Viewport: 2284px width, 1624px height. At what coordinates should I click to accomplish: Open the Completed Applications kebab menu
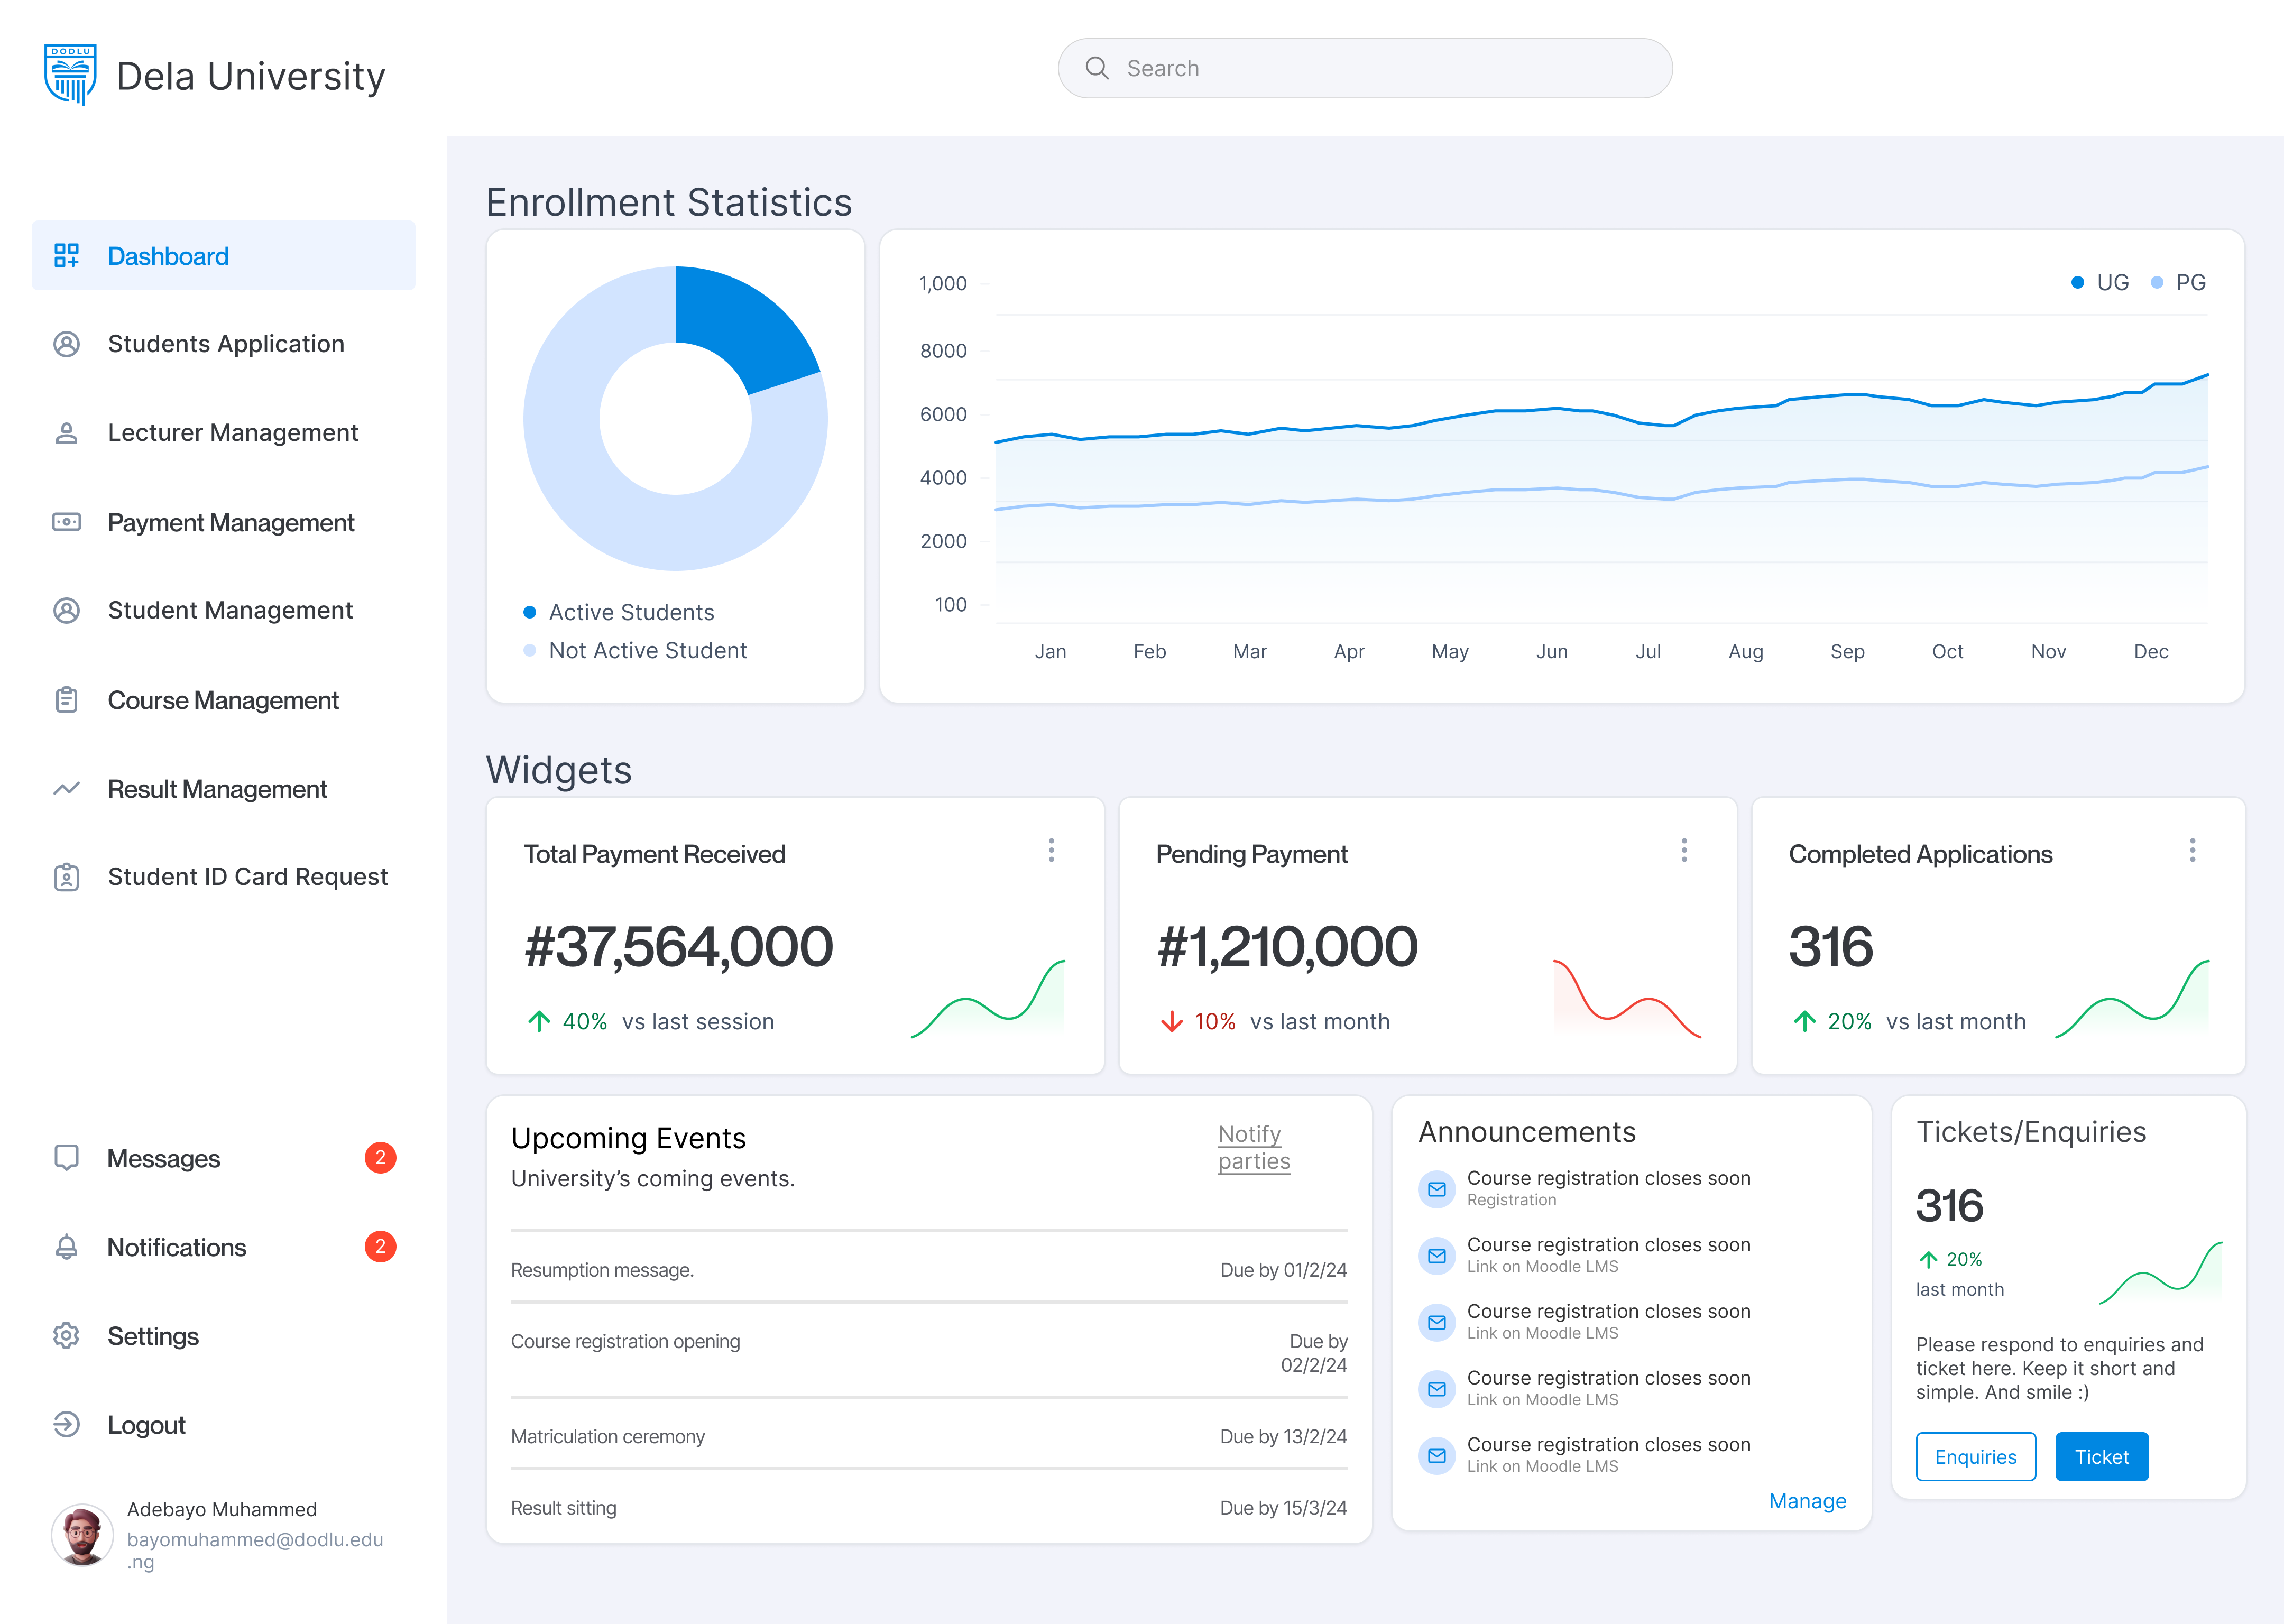pyautogui.click(x=2192, y=850)
